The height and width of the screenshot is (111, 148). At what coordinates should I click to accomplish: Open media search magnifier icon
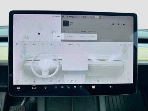click(70, 31)
